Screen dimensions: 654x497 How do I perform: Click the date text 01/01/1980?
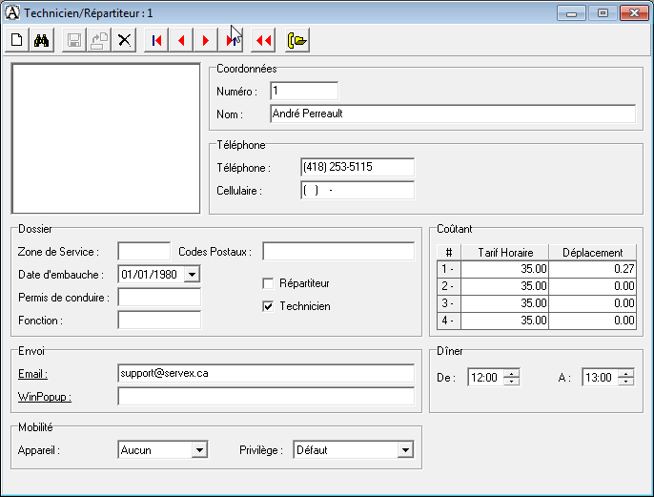150,274
